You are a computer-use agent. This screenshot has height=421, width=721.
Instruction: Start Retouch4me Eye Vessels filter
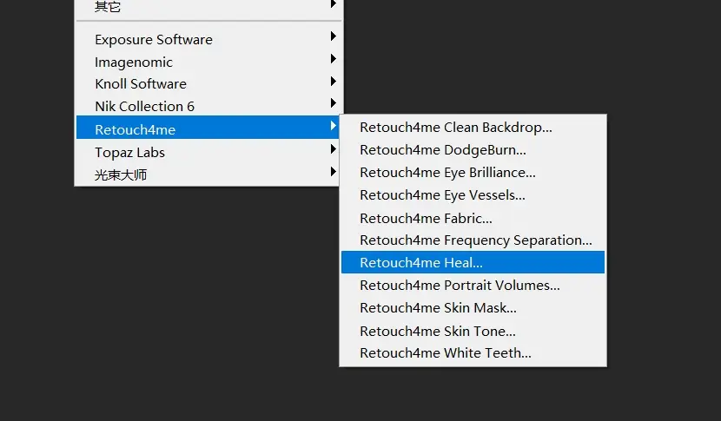point(442,195)
